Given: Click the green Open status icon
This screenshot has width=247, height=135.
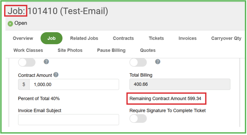Looking at the screenshot, I should click(x=10, y=23).
